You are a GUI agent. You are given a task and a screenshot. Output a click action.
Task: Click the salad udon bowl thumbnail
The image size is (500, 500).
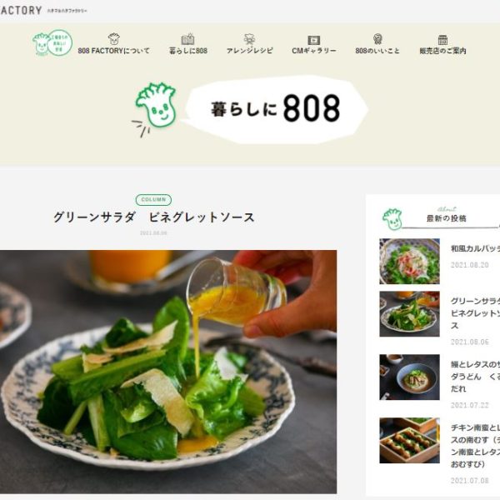(409, 377)
